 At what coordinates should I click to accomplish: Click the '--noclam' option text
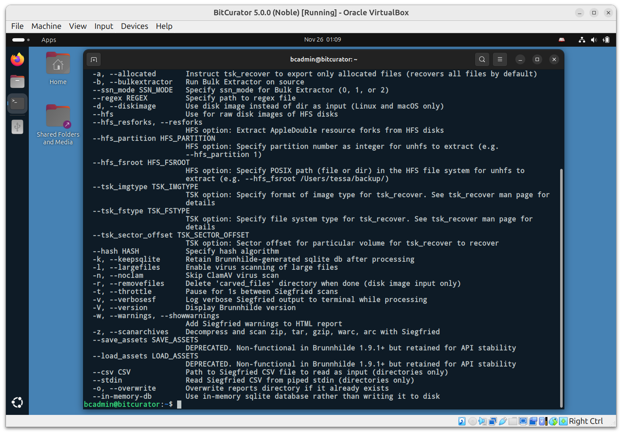126,275
